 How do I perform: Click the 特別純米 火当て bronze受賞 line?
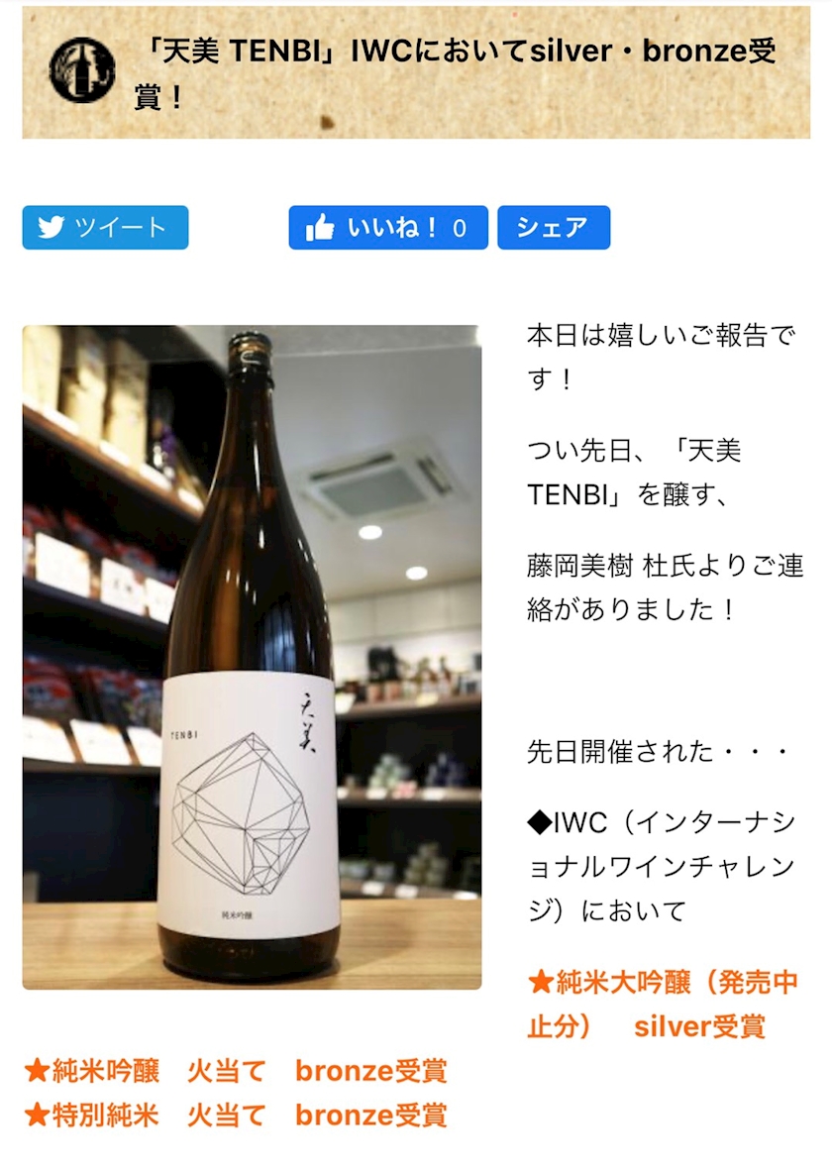pyautogui.click(x=236, y=1115)
